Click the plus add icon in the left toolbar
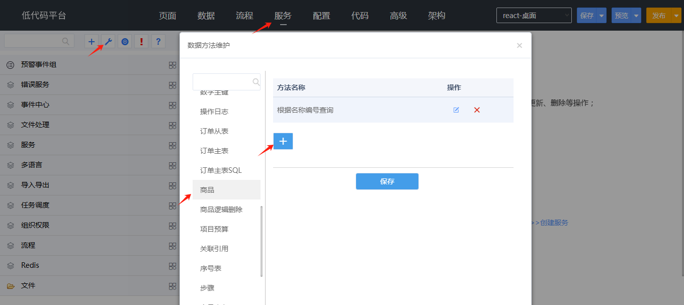 (91, 42)
